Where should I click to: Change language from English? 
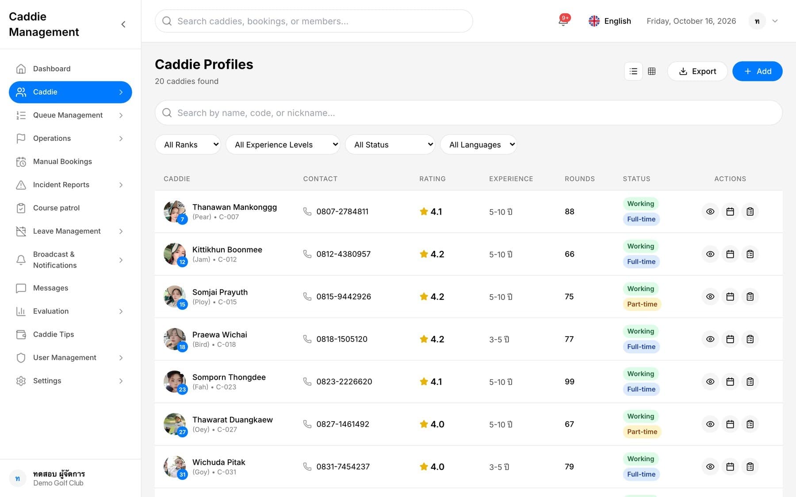click(x=609, y=21)
